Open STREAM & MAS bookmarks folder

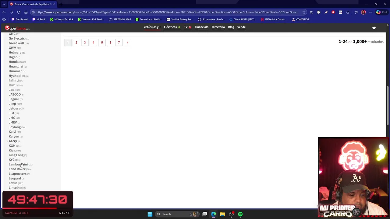pyautogui.click(x=120, y=19)
